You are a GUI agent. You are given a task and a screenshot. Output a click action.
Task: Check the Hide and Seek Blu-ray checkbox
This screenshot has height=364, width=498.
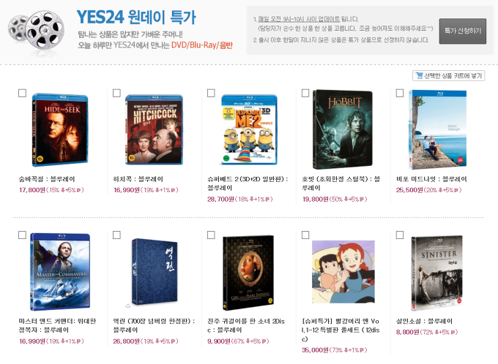[x=22, y=94]
